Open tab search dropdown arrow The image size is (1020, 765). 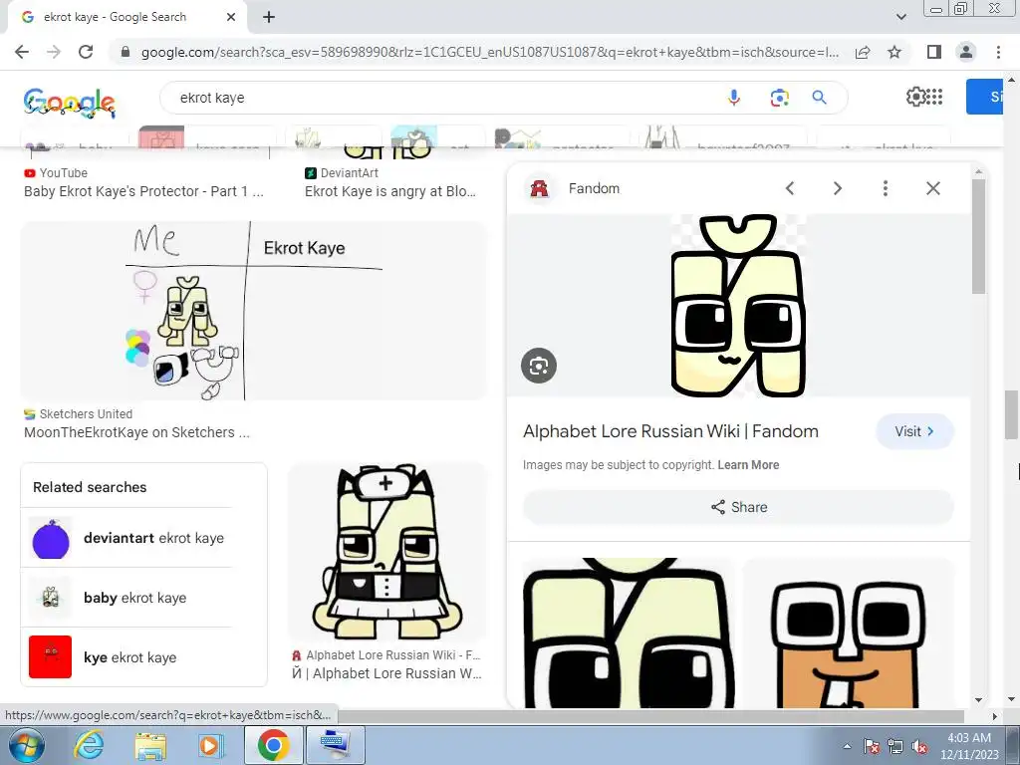coord(900,17)
